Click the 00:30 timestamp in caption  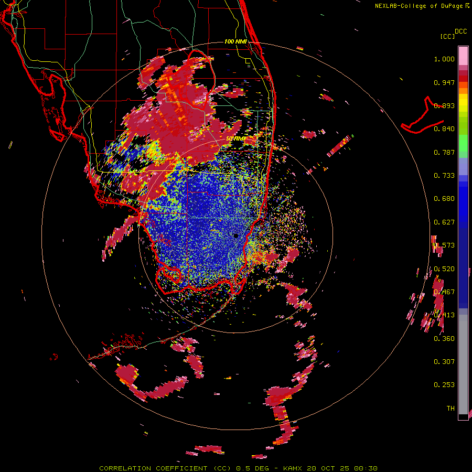[366, 468]
